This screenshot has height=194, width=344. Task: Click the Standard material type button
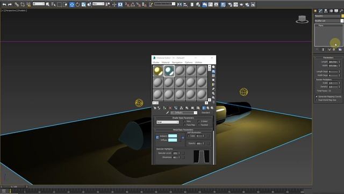205,113
